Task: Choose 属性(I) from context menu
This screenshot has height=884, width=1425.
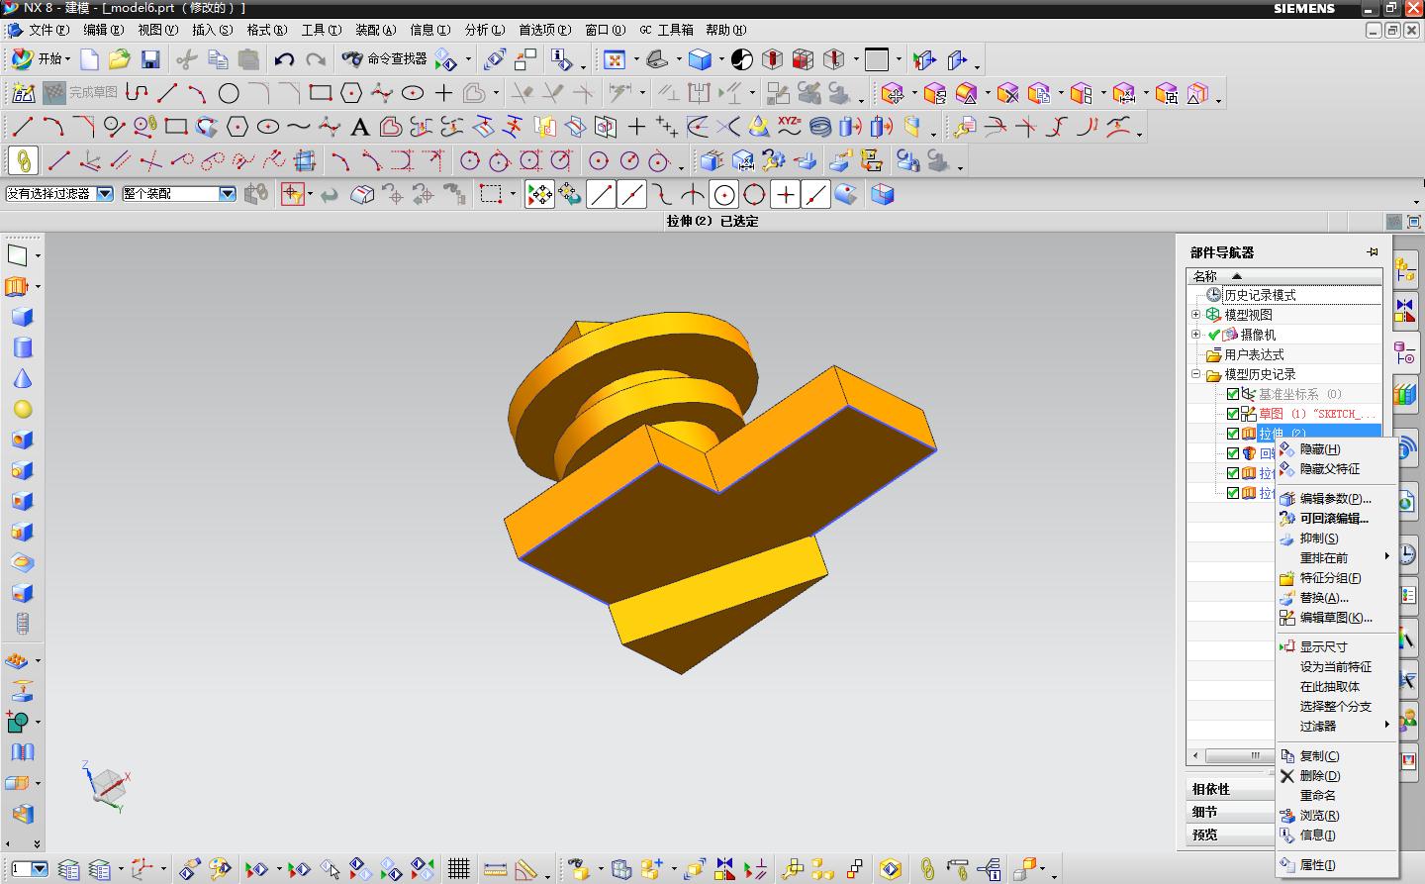Action: (x=1336, y=865)
